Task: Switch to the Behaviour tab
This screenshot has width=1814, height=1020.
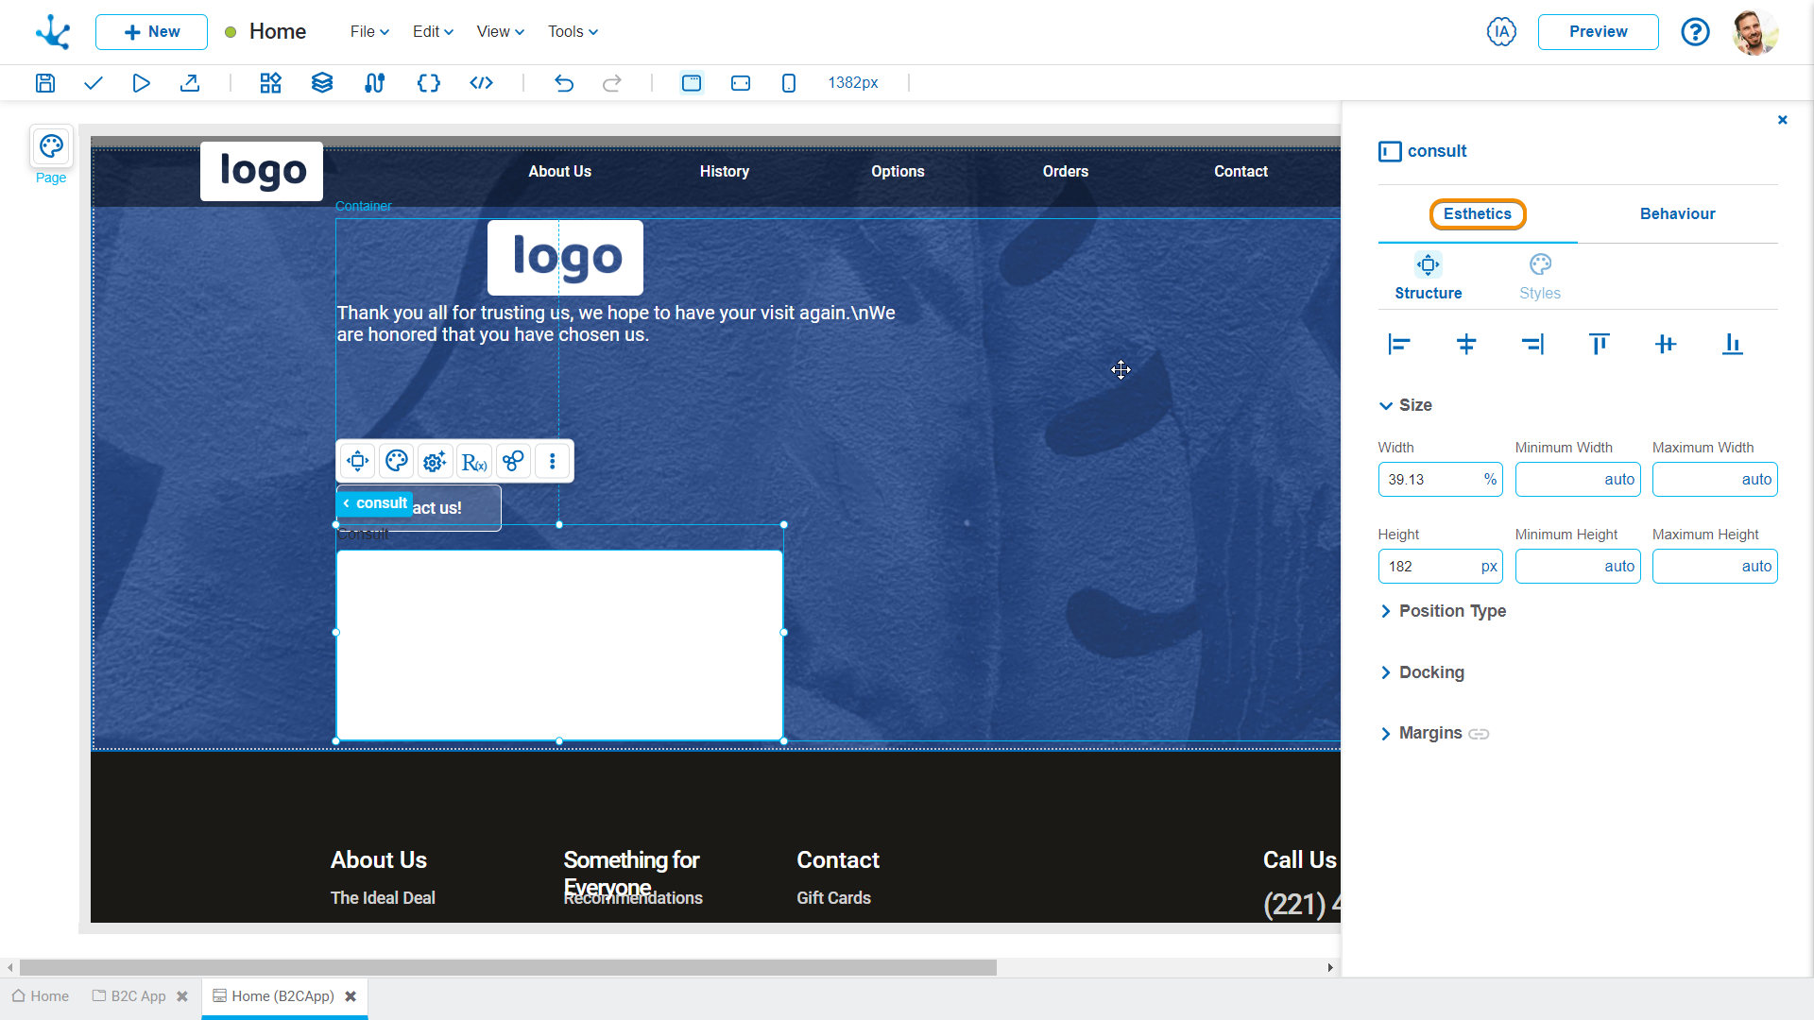Action: (1677, 214)
